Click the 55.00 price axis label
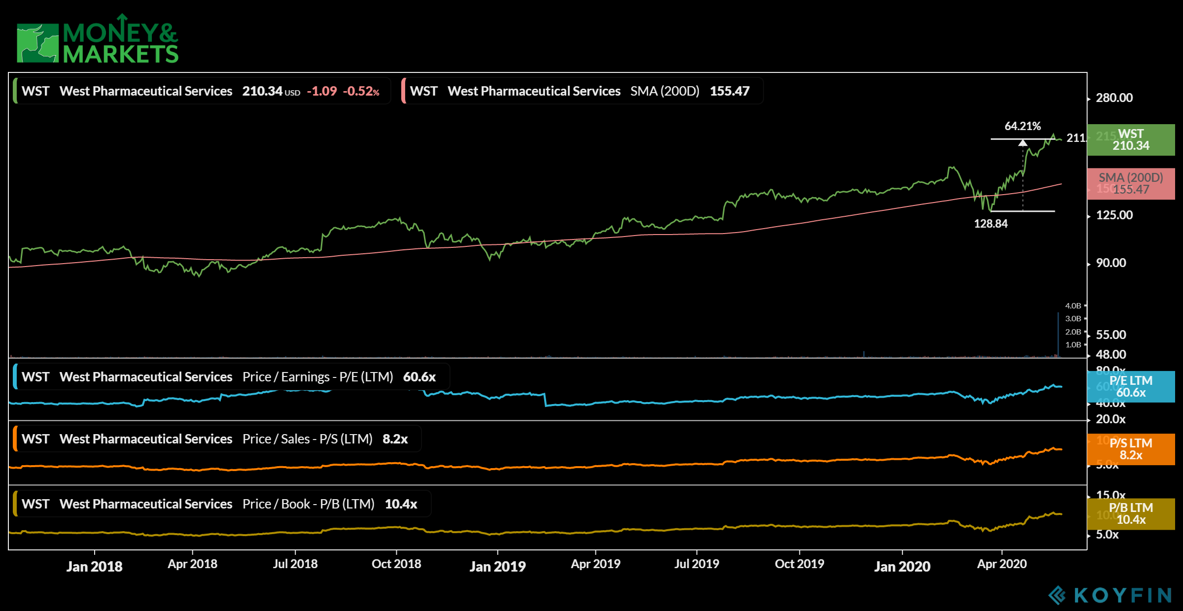The height and width of the screenshot is (611, 1183). click(1111, 335)
